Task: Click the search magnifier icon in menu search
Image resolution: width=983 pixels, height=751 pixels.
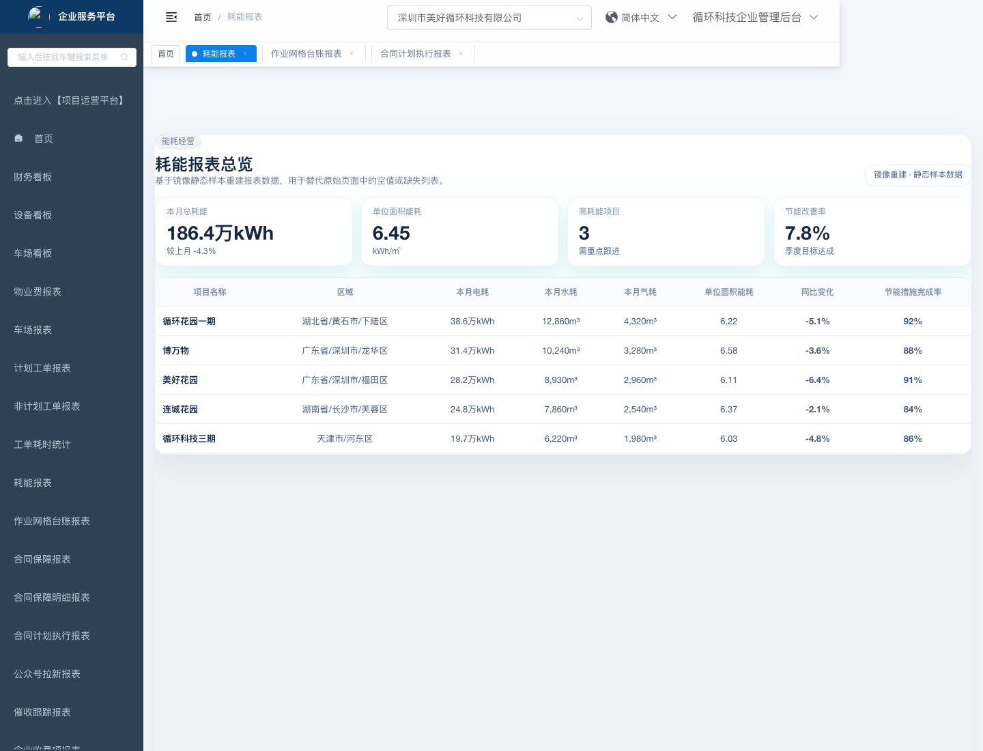Action: click(124, 57)
